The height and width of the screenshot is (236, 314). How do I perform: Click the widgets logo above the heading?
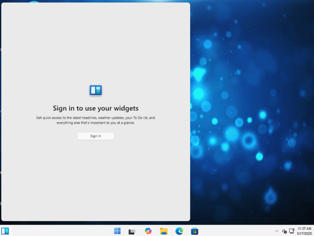pyautogui.click(x=96, y=90)
